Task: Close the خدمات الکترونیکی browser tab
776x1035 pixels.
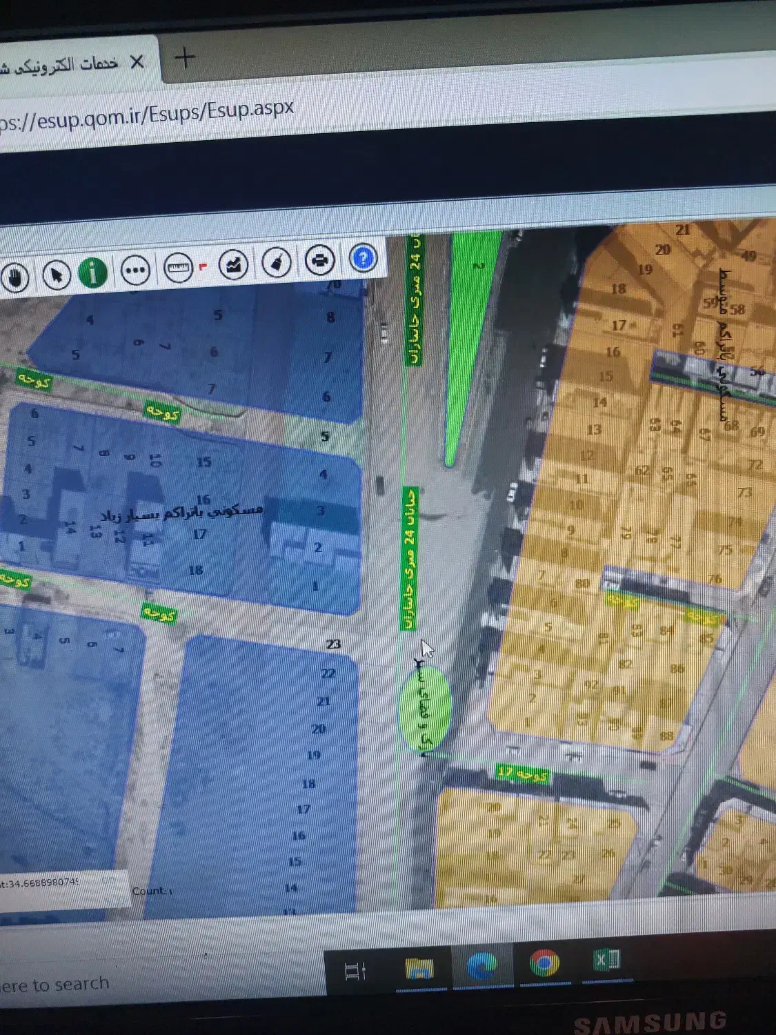Action: 137,62
